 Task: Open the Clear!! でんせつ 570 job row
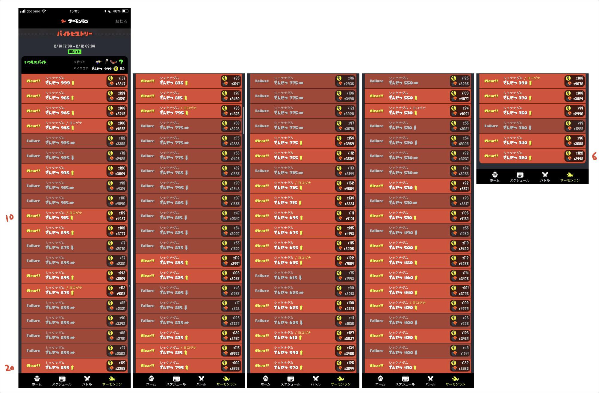303,365
